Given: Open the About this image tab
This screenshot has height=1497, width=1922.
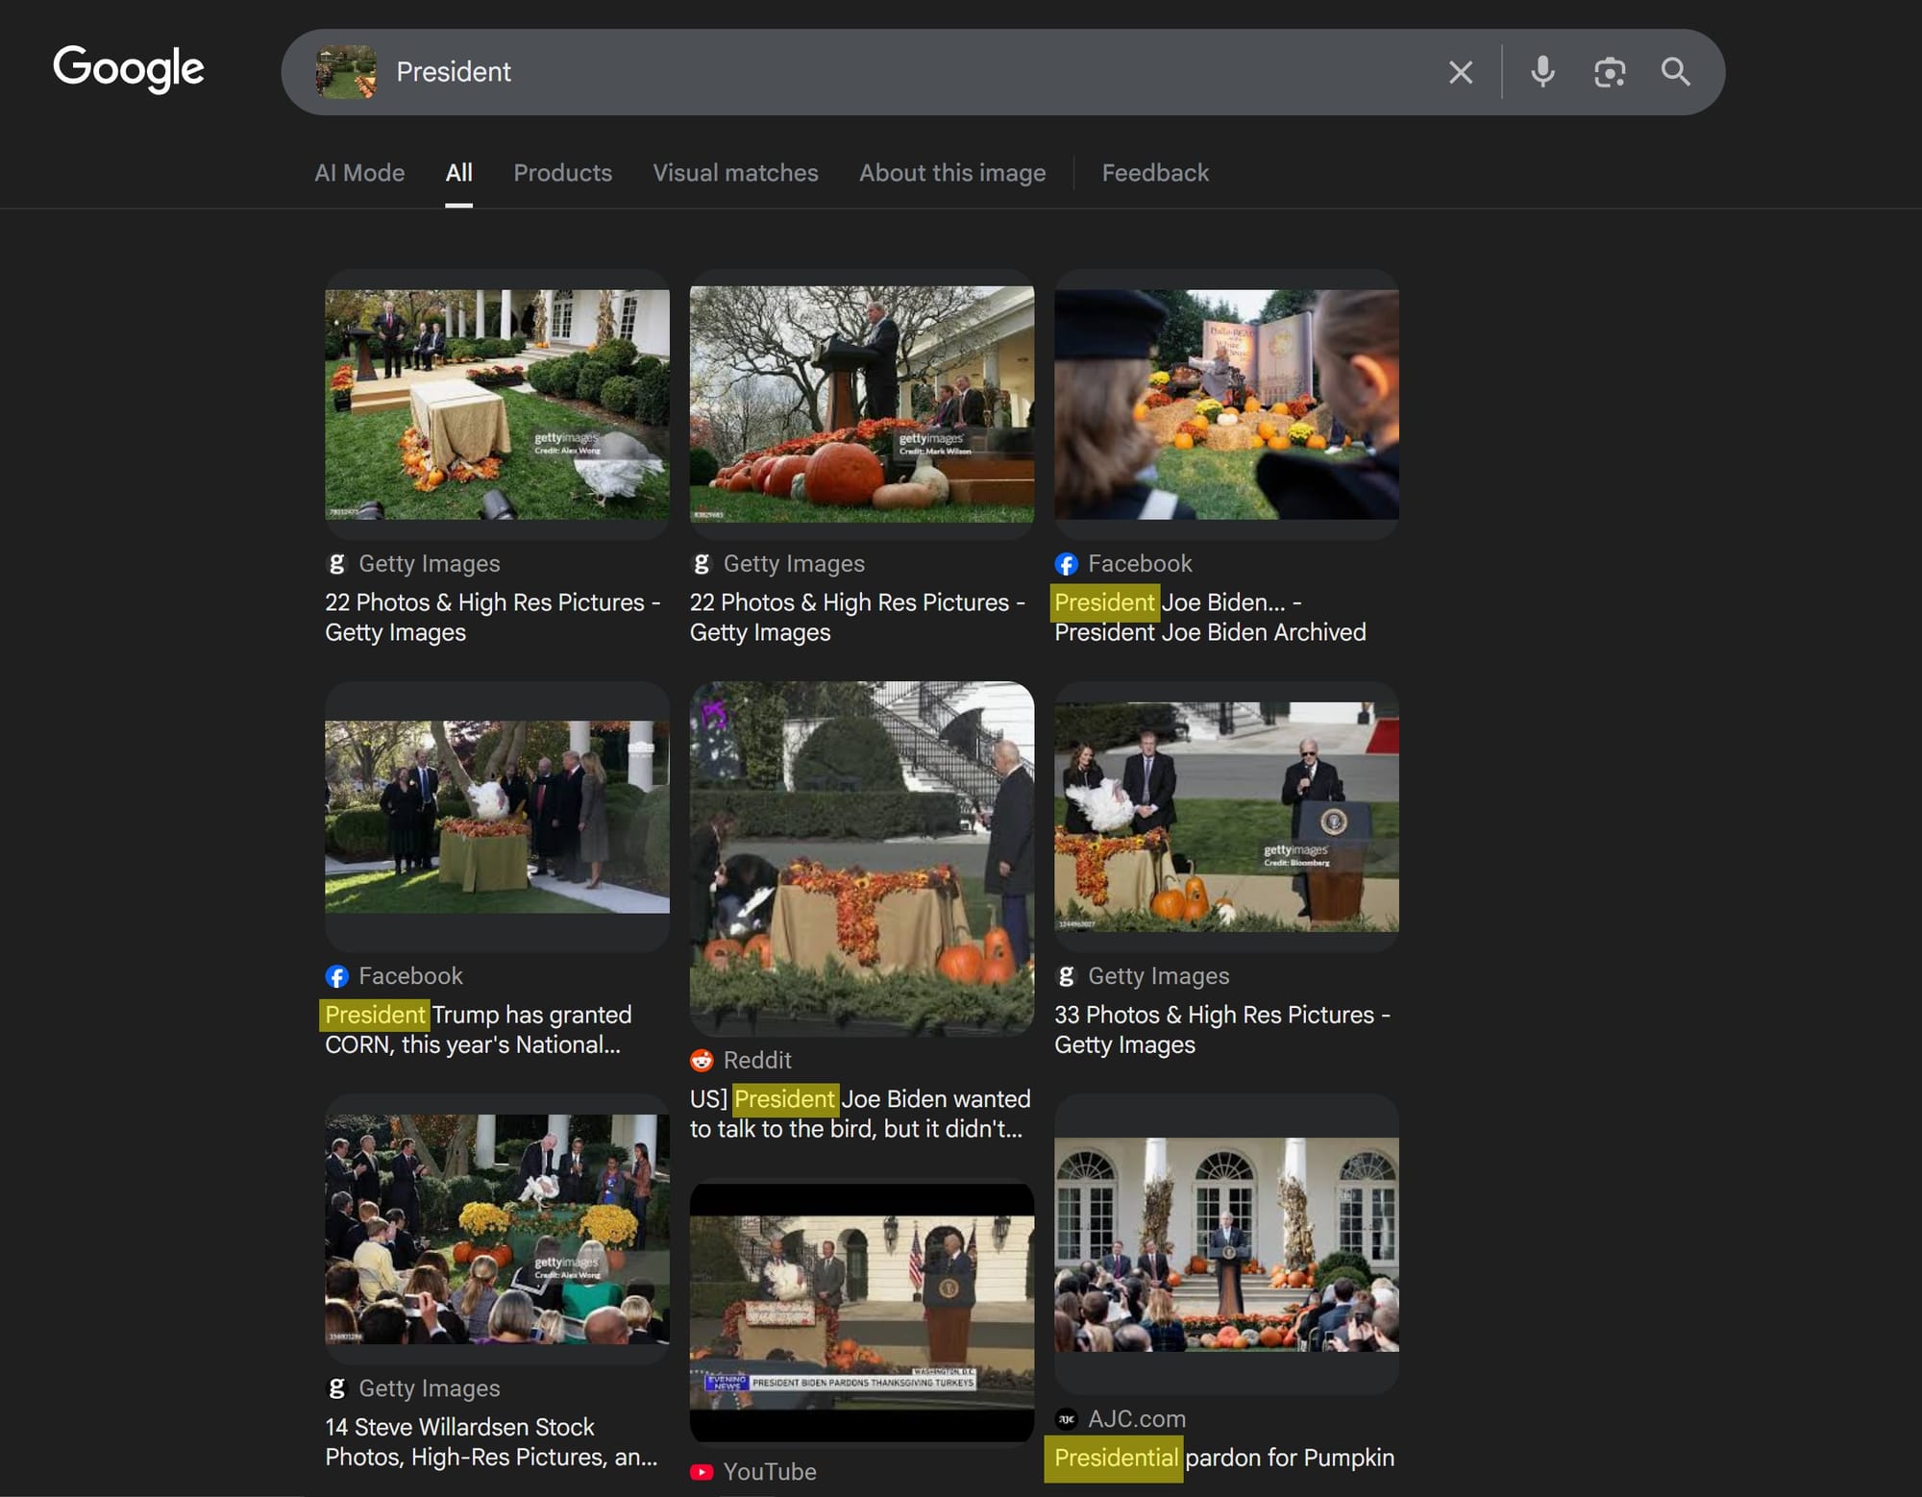Looking at the screenshot, I should (951, 173).
